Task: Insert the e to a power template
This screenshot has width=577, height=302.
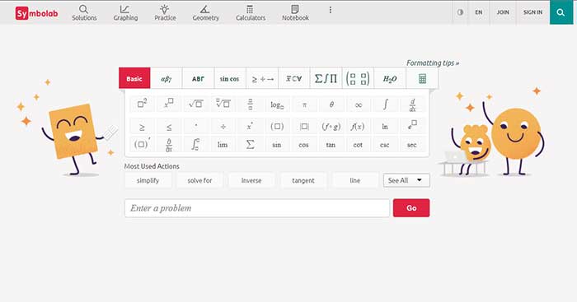Action: (x=412, y=127)
